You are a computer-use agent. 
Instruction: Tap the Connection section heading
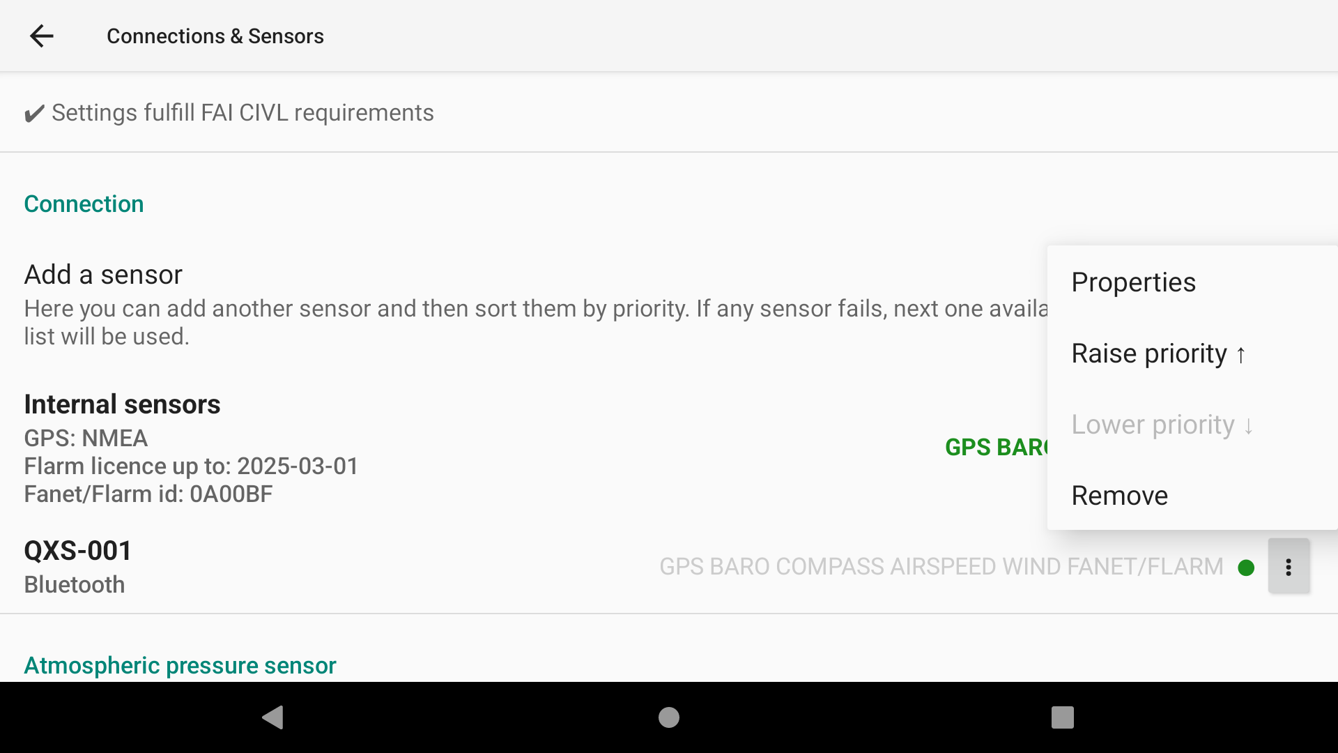pyautogui.click(x=84, y=204)
